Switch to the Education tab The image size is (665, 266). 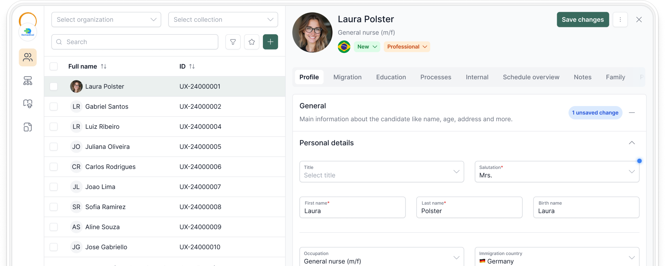point(391,77)
